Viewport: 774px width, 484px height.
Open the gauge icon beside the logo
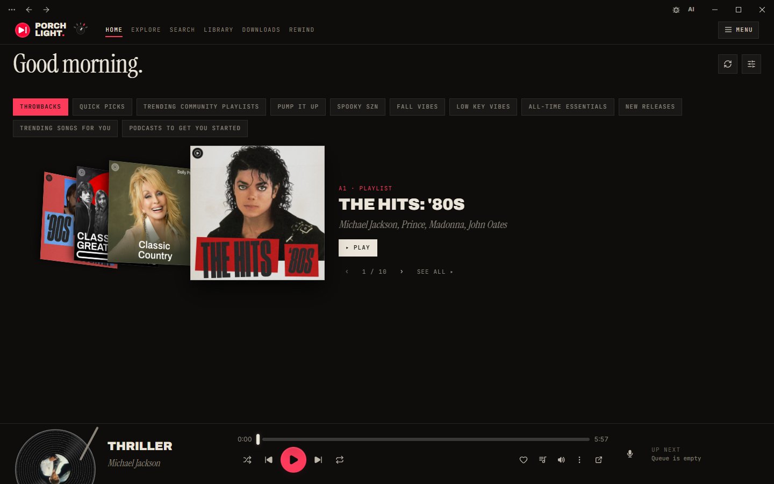point(81,29)
